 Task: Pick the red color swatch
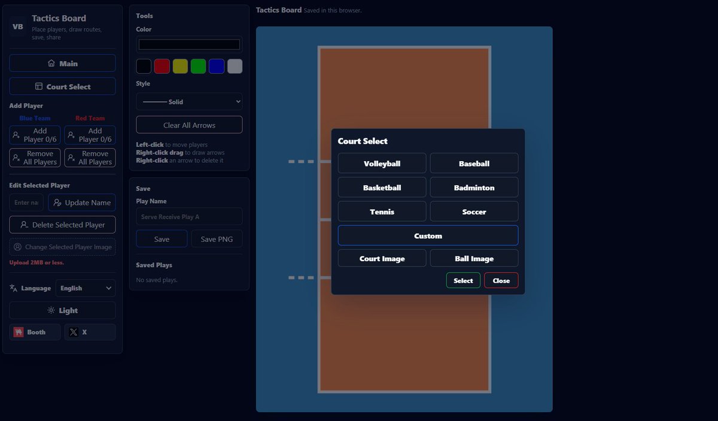(162, 66)
